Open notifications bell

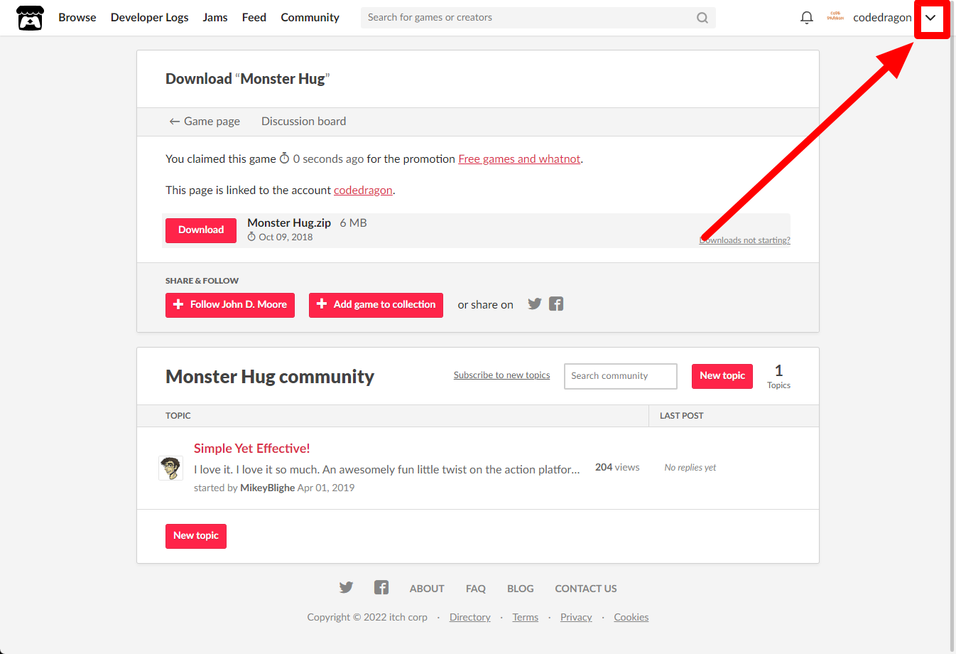tap(806, 18)
